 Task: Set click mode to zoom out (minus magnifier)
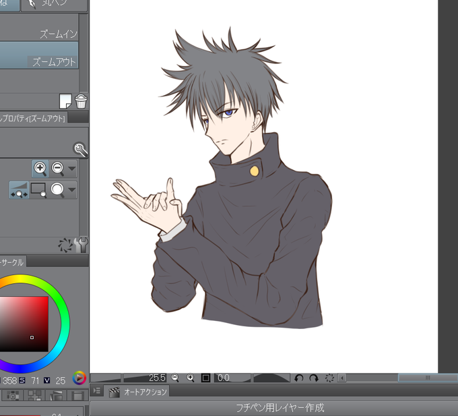57,169
